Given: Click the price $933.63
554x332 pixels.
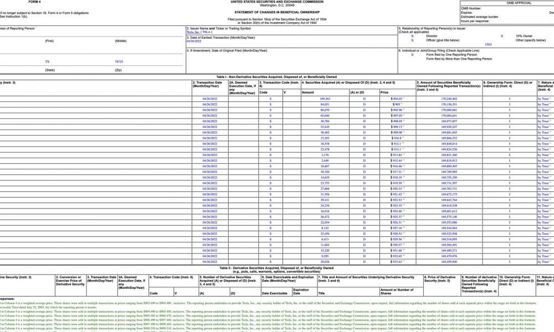Looking at the screenshot, I should (x=397, y=262).
